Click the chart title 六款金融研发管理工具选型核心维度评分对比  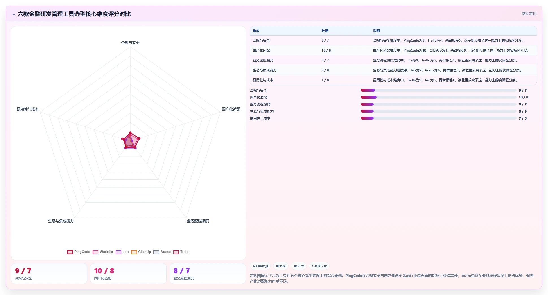[x=74, y=14]
